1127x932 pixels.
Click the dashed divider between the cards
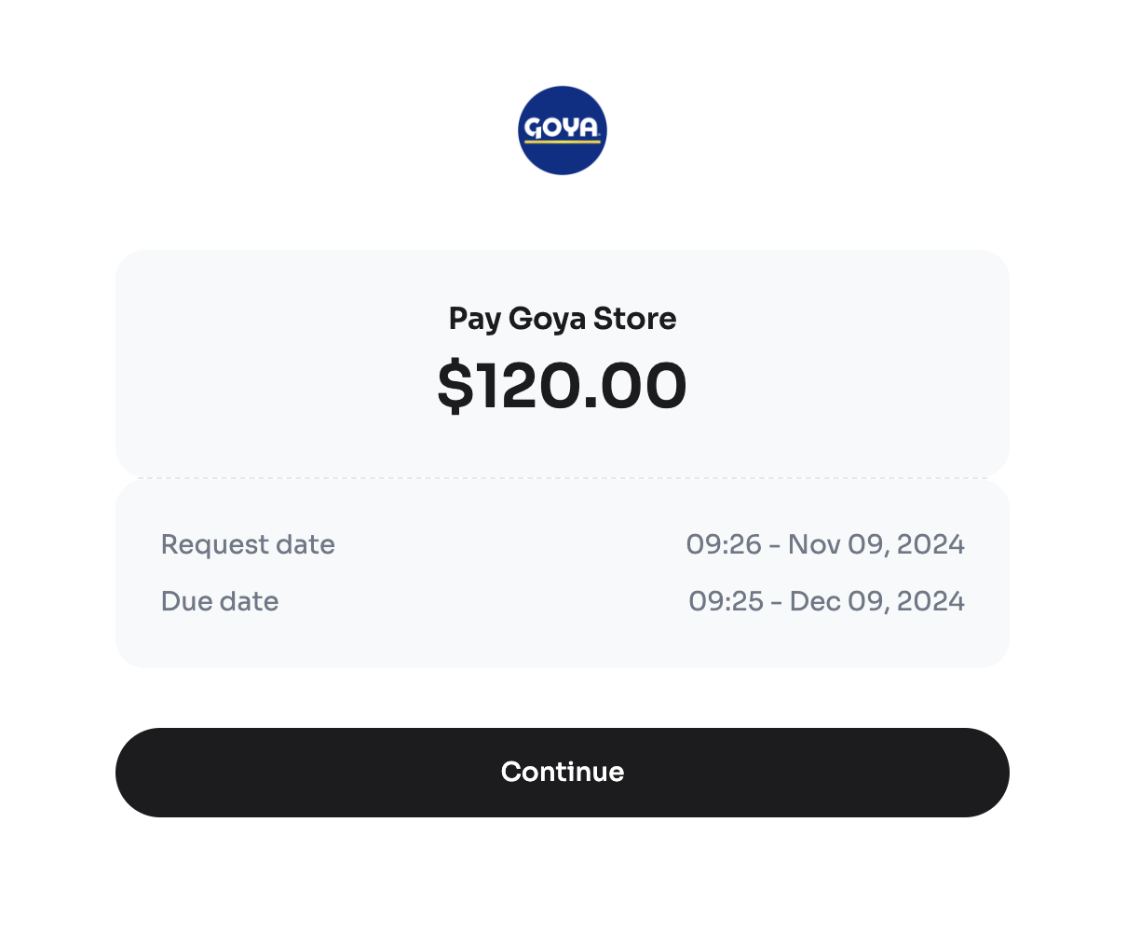[563, 478]
